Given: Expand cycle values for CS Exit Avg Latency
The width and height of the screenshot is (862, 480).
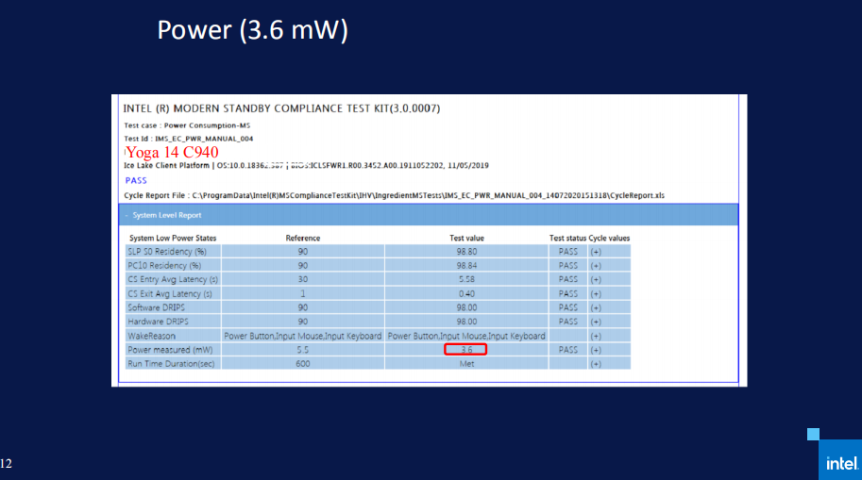Looking at the screenshot, I should (x=596, y=294).
